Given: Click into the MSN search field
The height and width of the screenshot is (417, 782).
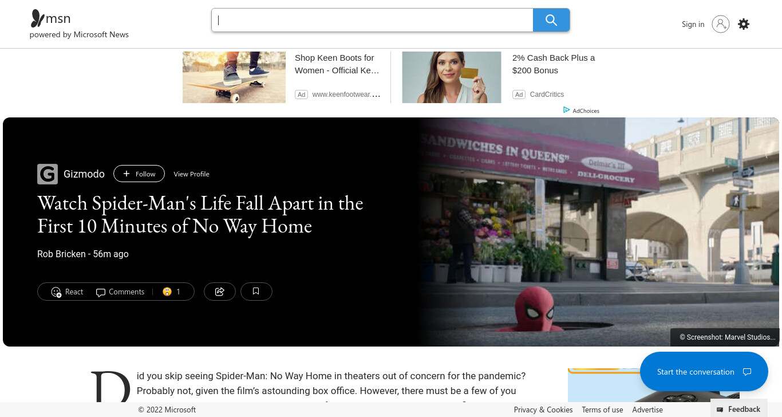Looking at the screenshot, I should tap(373, 20).
